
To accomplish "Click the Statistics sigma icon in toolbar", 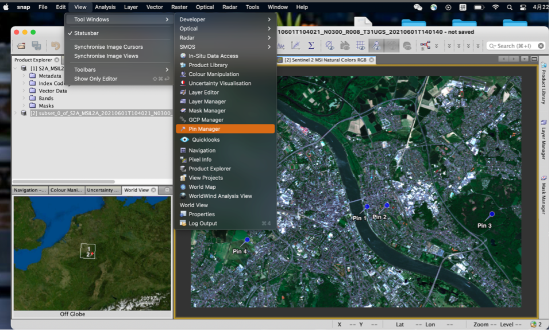I will tap(311, 46).
